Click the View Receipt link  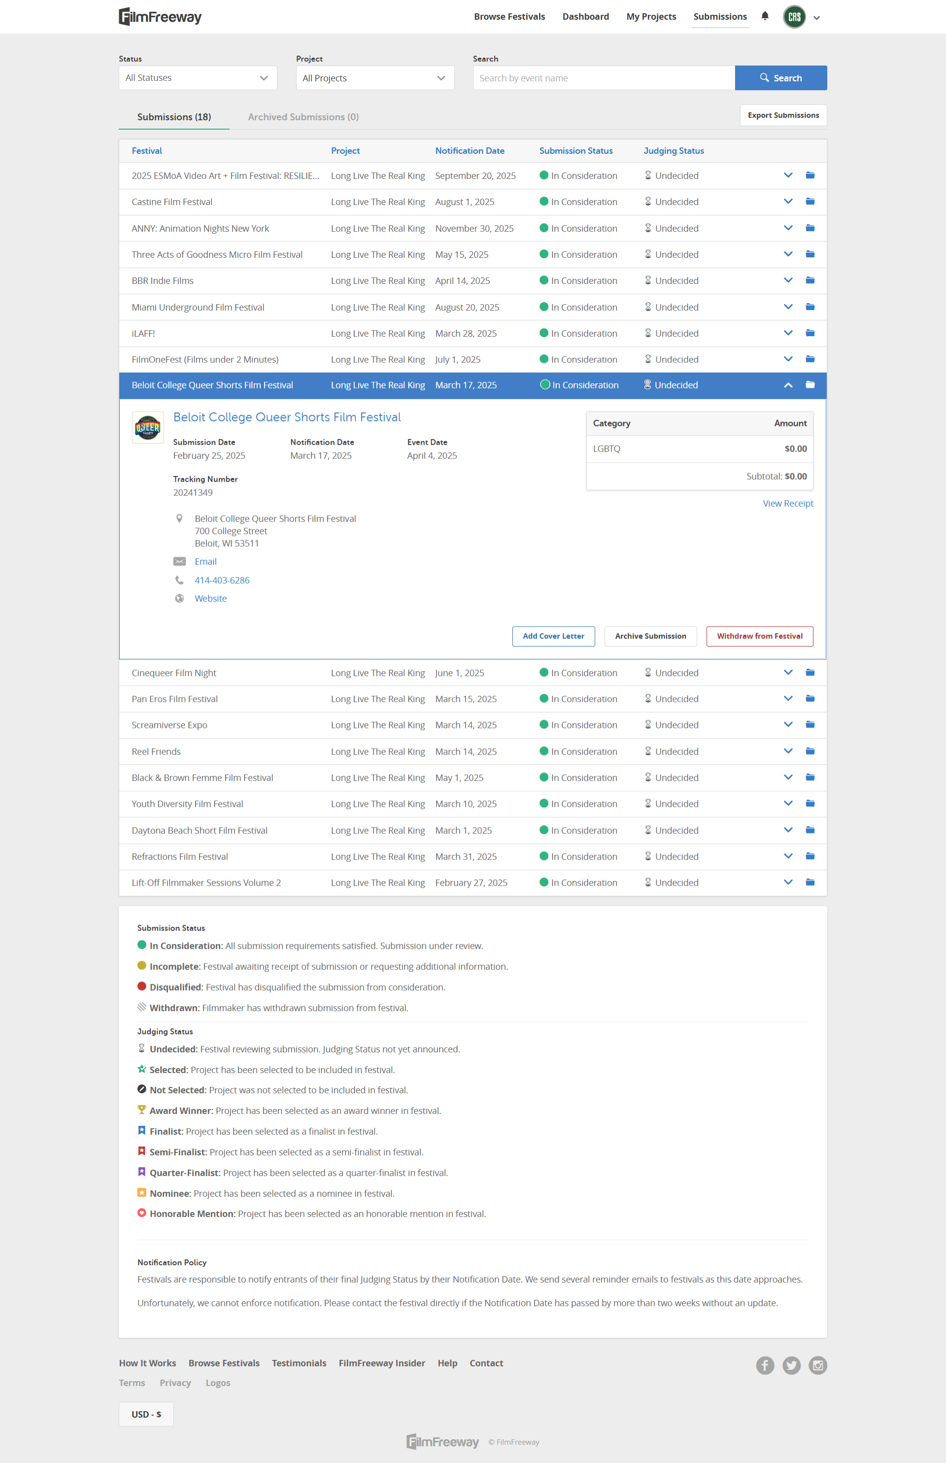click(787, 503)
